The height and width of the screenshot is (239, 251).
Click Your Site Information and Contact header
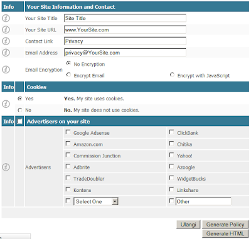pos(137,7)
